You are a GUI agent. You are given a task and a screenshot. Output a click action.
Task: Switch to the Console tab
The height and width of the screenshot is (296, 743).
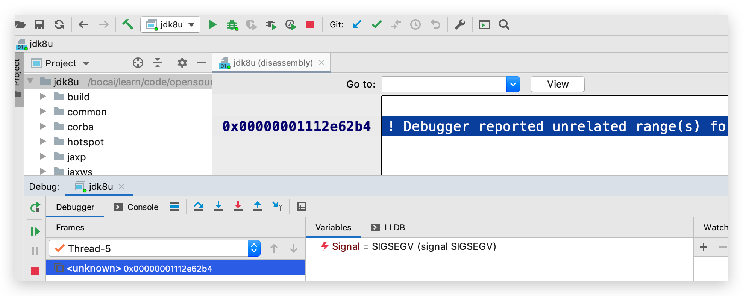tap(136, 207)
